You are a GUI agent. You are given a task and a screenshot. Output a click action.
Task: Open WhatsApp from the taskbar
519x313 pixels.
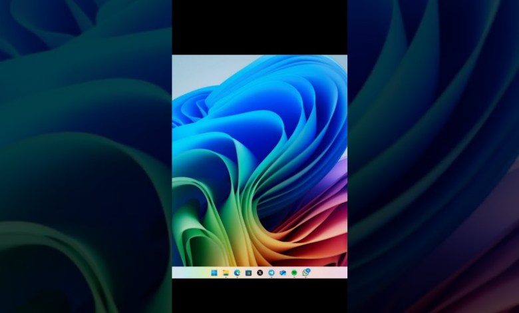(305, 272)
